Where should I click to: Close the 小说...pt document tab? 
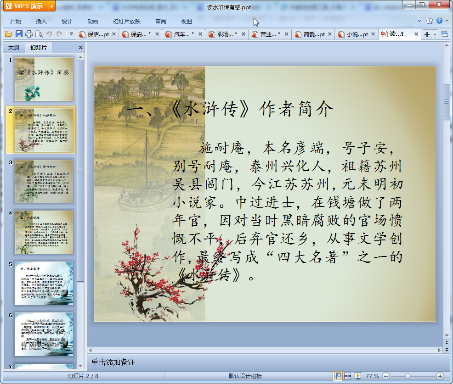(x=373, y=34)
